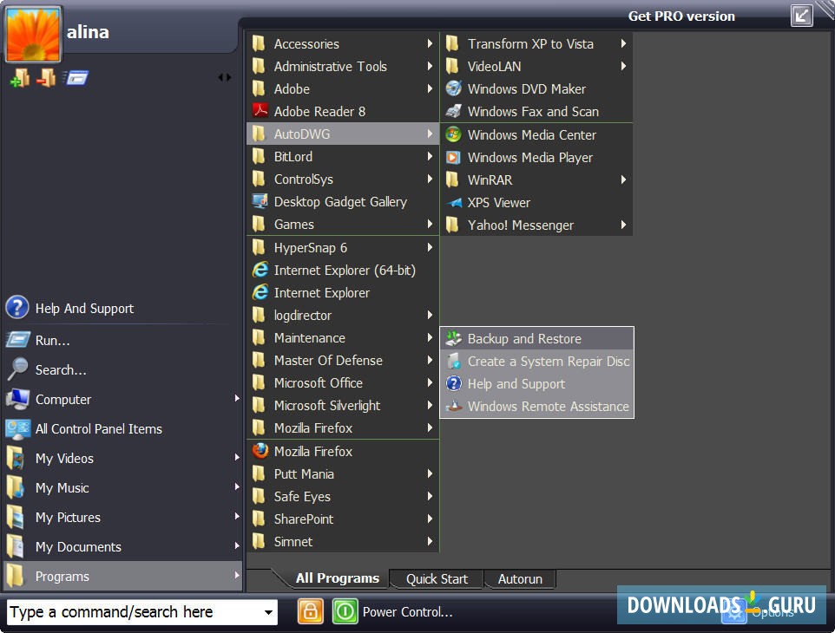Click the lock icon button in the bottom bar
835x633 pixels.
pyautogui.click(x=311, y=611)
